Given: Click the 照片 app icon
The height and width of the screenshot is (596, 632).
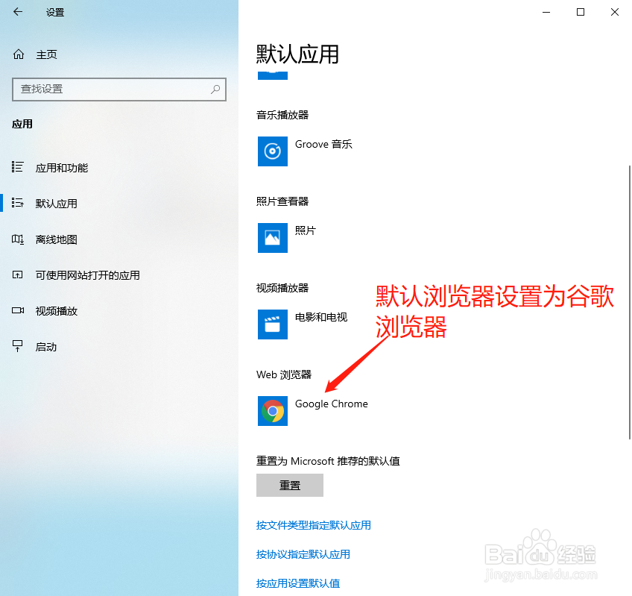Looking at the screenshot, I should pyautogui.click(x=272, y=238).
